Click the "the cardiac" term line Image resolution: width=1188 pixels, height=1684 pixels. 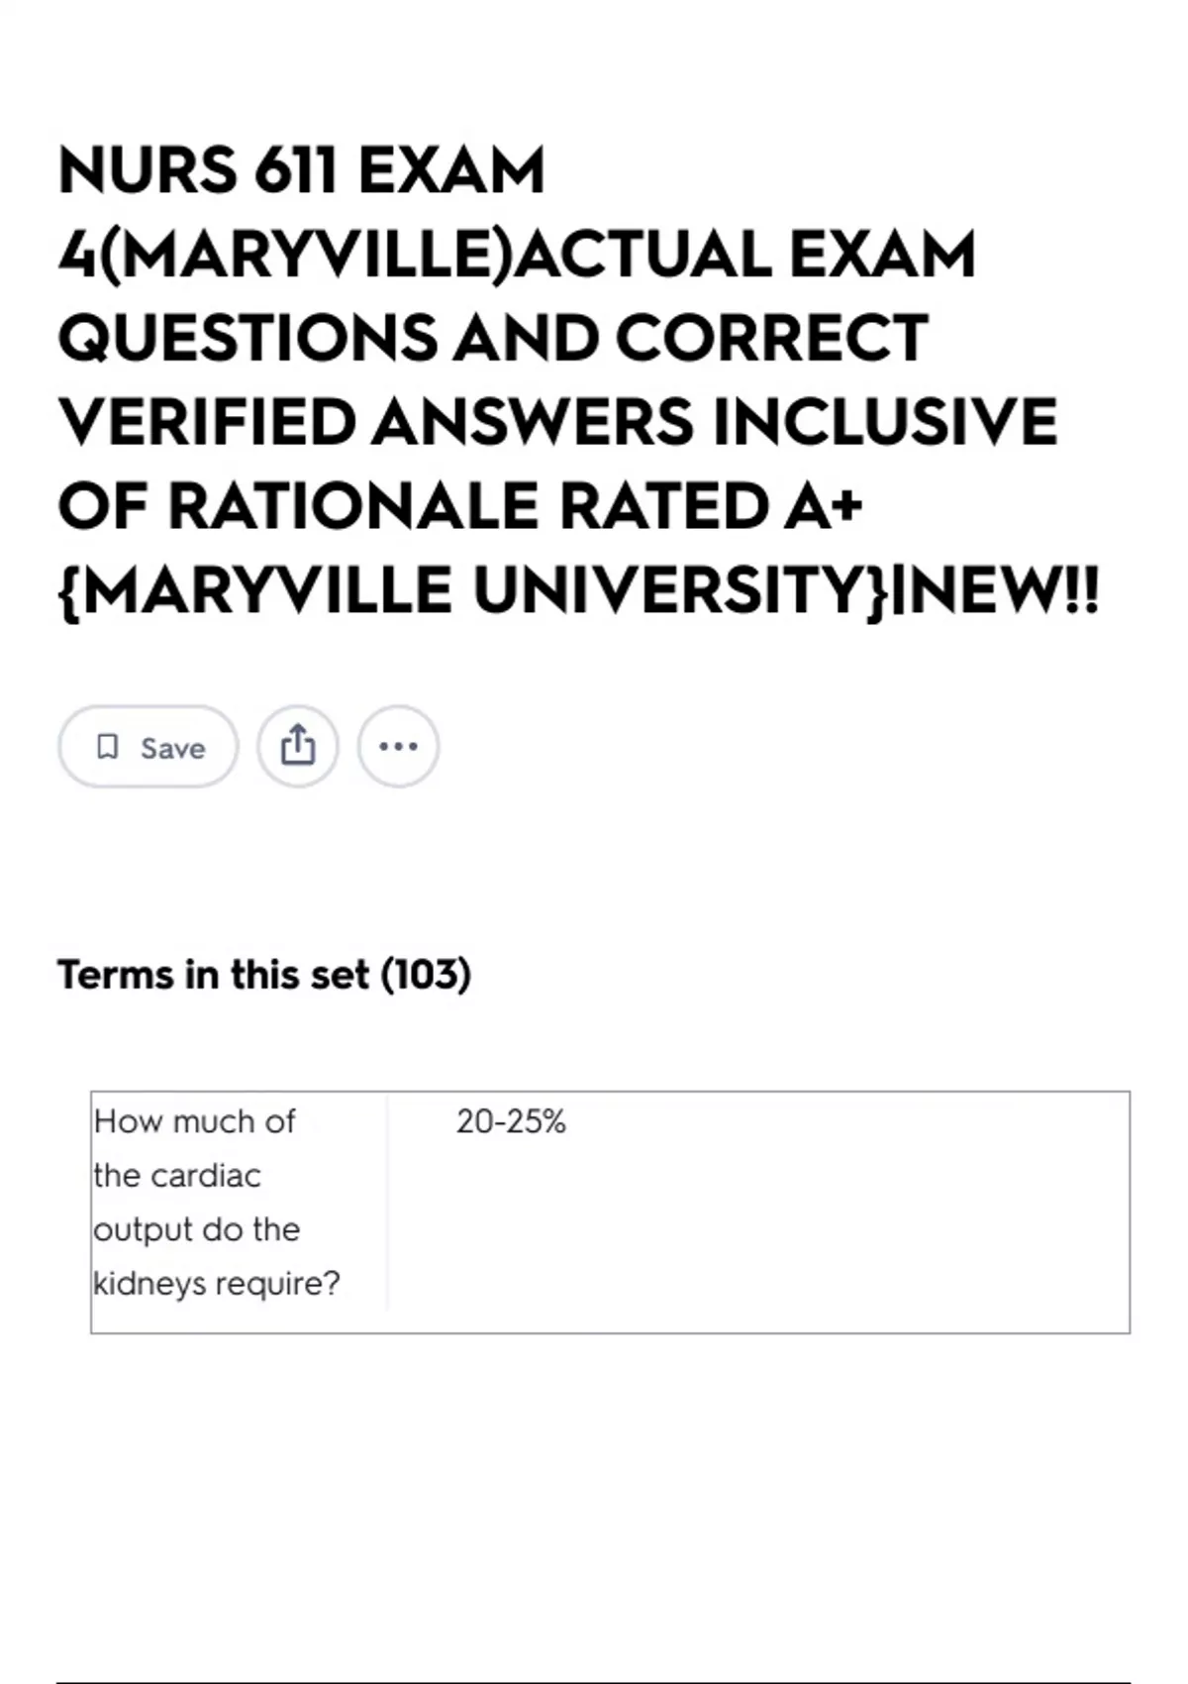[x=177, y=1176]
